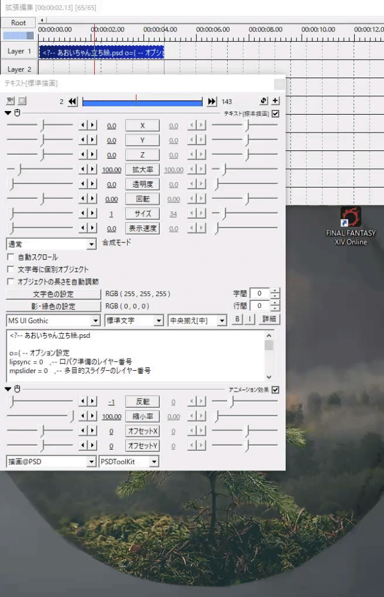
Task: Select the Layer 2 header
Action: 19,69
